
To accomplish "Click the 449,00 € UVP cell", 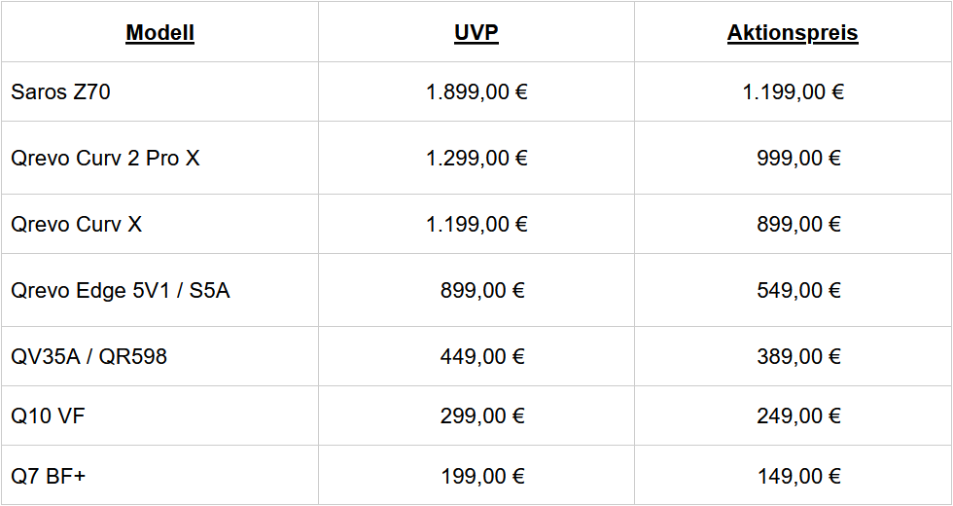I will (x=482, y=357).
